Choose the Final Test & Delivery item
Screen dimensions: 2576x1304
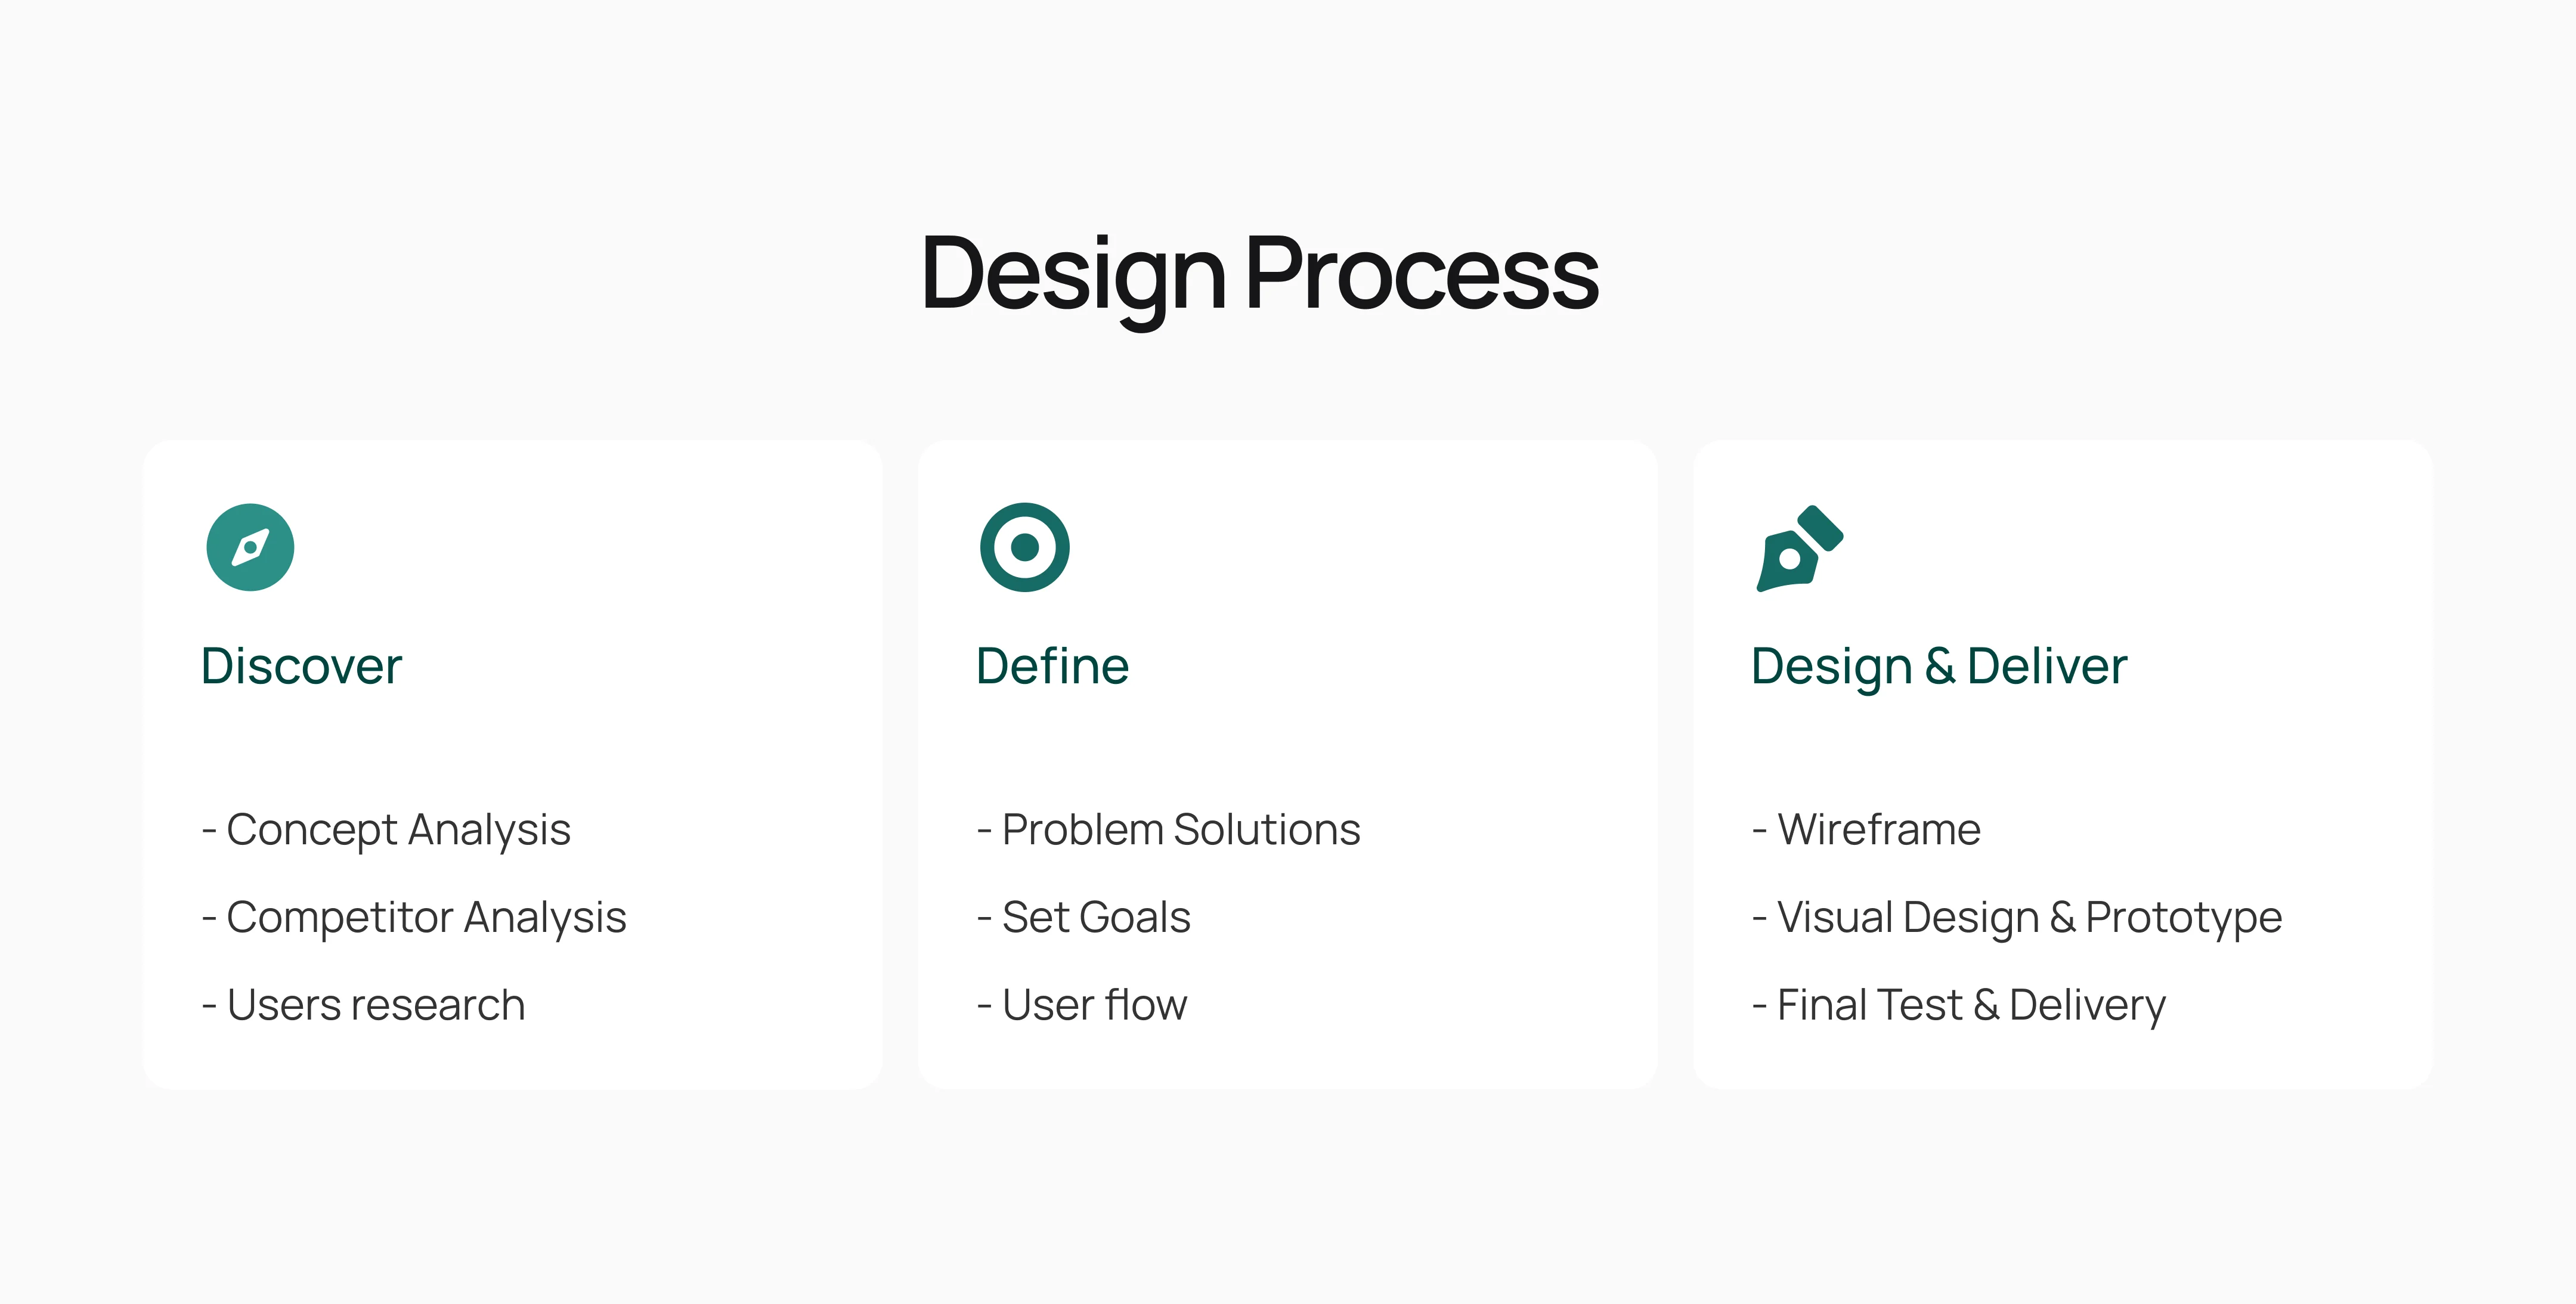coord(1959,1005)
